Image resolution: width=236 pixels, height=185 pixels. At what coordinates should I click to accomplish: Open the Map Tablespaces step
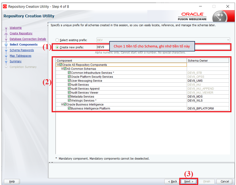[20, 56]
